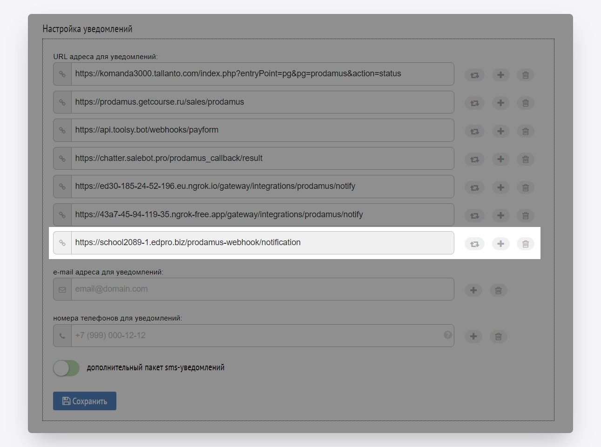
Task: Click the tallanto.com URL input field
Action: (x=261, y=74)
